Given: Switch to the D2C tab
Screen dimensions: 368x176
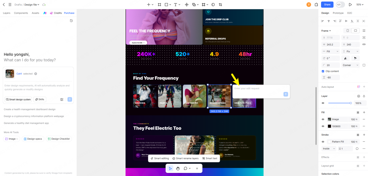Looking at the screenshot, I should coord(350,13).
